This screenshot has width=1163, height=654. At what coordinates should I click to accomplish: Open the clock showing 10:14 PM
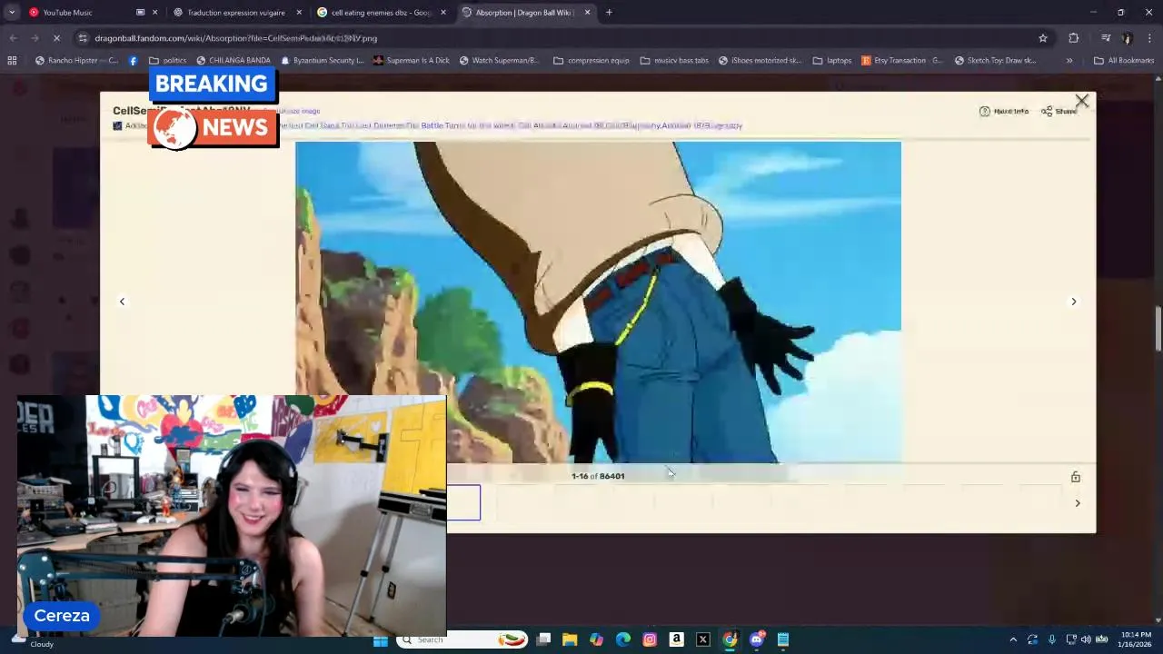1135,639
